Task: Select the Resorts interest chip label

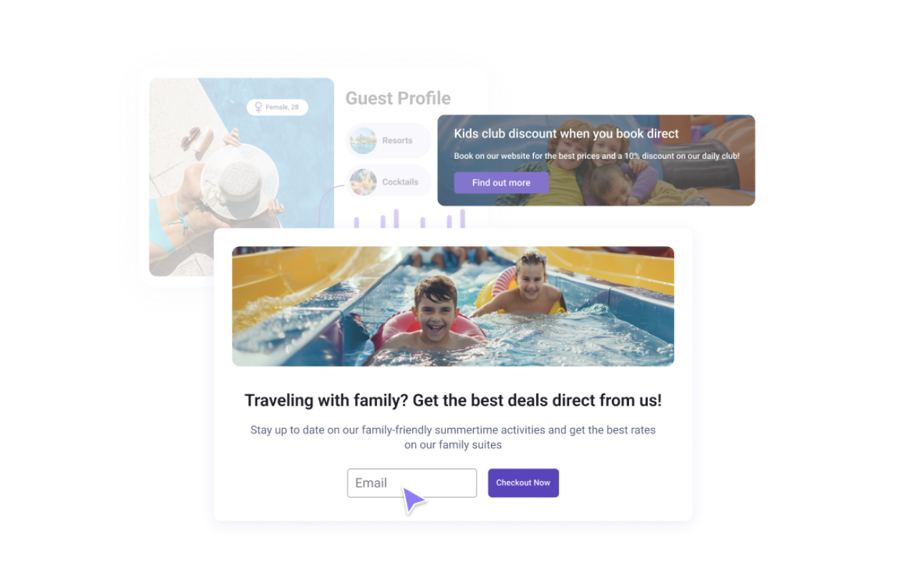Action: click(x=397, y=141)
